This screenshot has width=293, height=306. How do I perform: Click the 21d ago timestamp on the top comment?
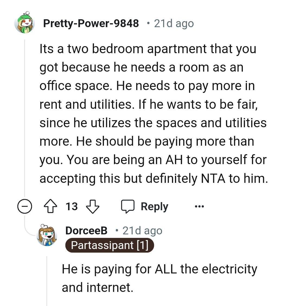pos(174,23)
